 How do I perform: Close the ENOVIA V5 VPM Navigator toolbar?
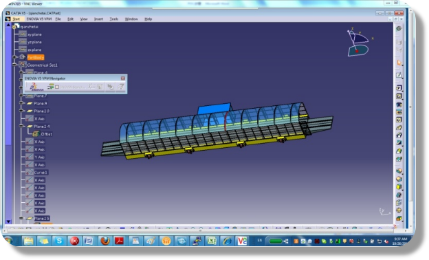123,78
